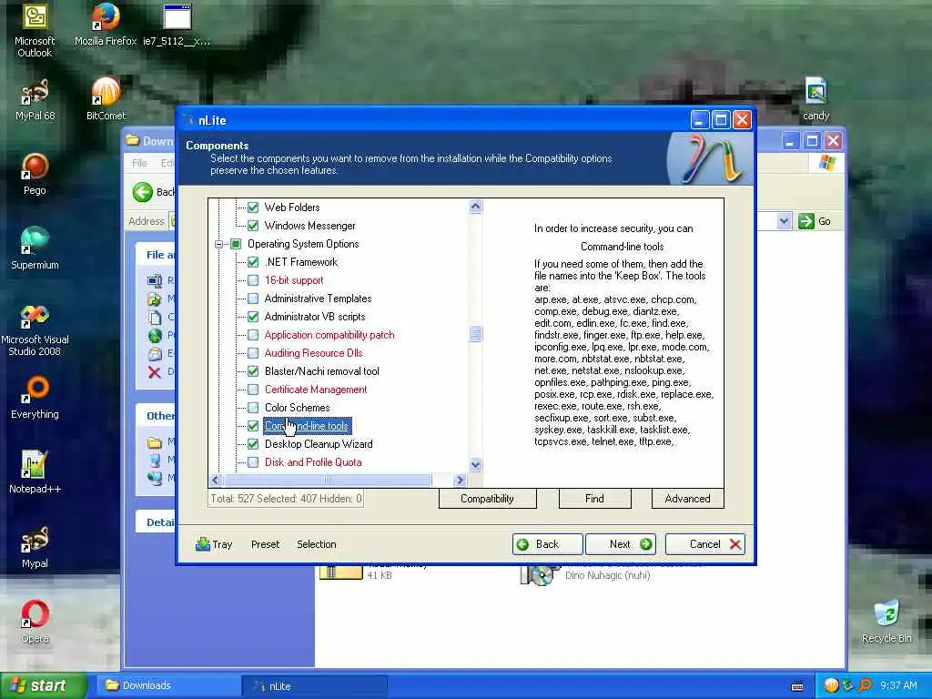This screenshot has height=699, width=932.
Task: Open Pego desktop shortcut
Action: tap(35, 174)
